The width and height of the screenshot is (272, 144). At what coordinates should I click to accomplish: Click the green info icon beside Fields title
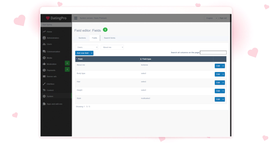click(x=105, y=30)
